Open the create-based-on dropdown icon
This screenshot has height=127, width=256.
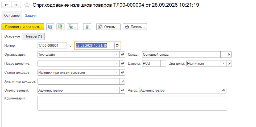coord(72,27)
